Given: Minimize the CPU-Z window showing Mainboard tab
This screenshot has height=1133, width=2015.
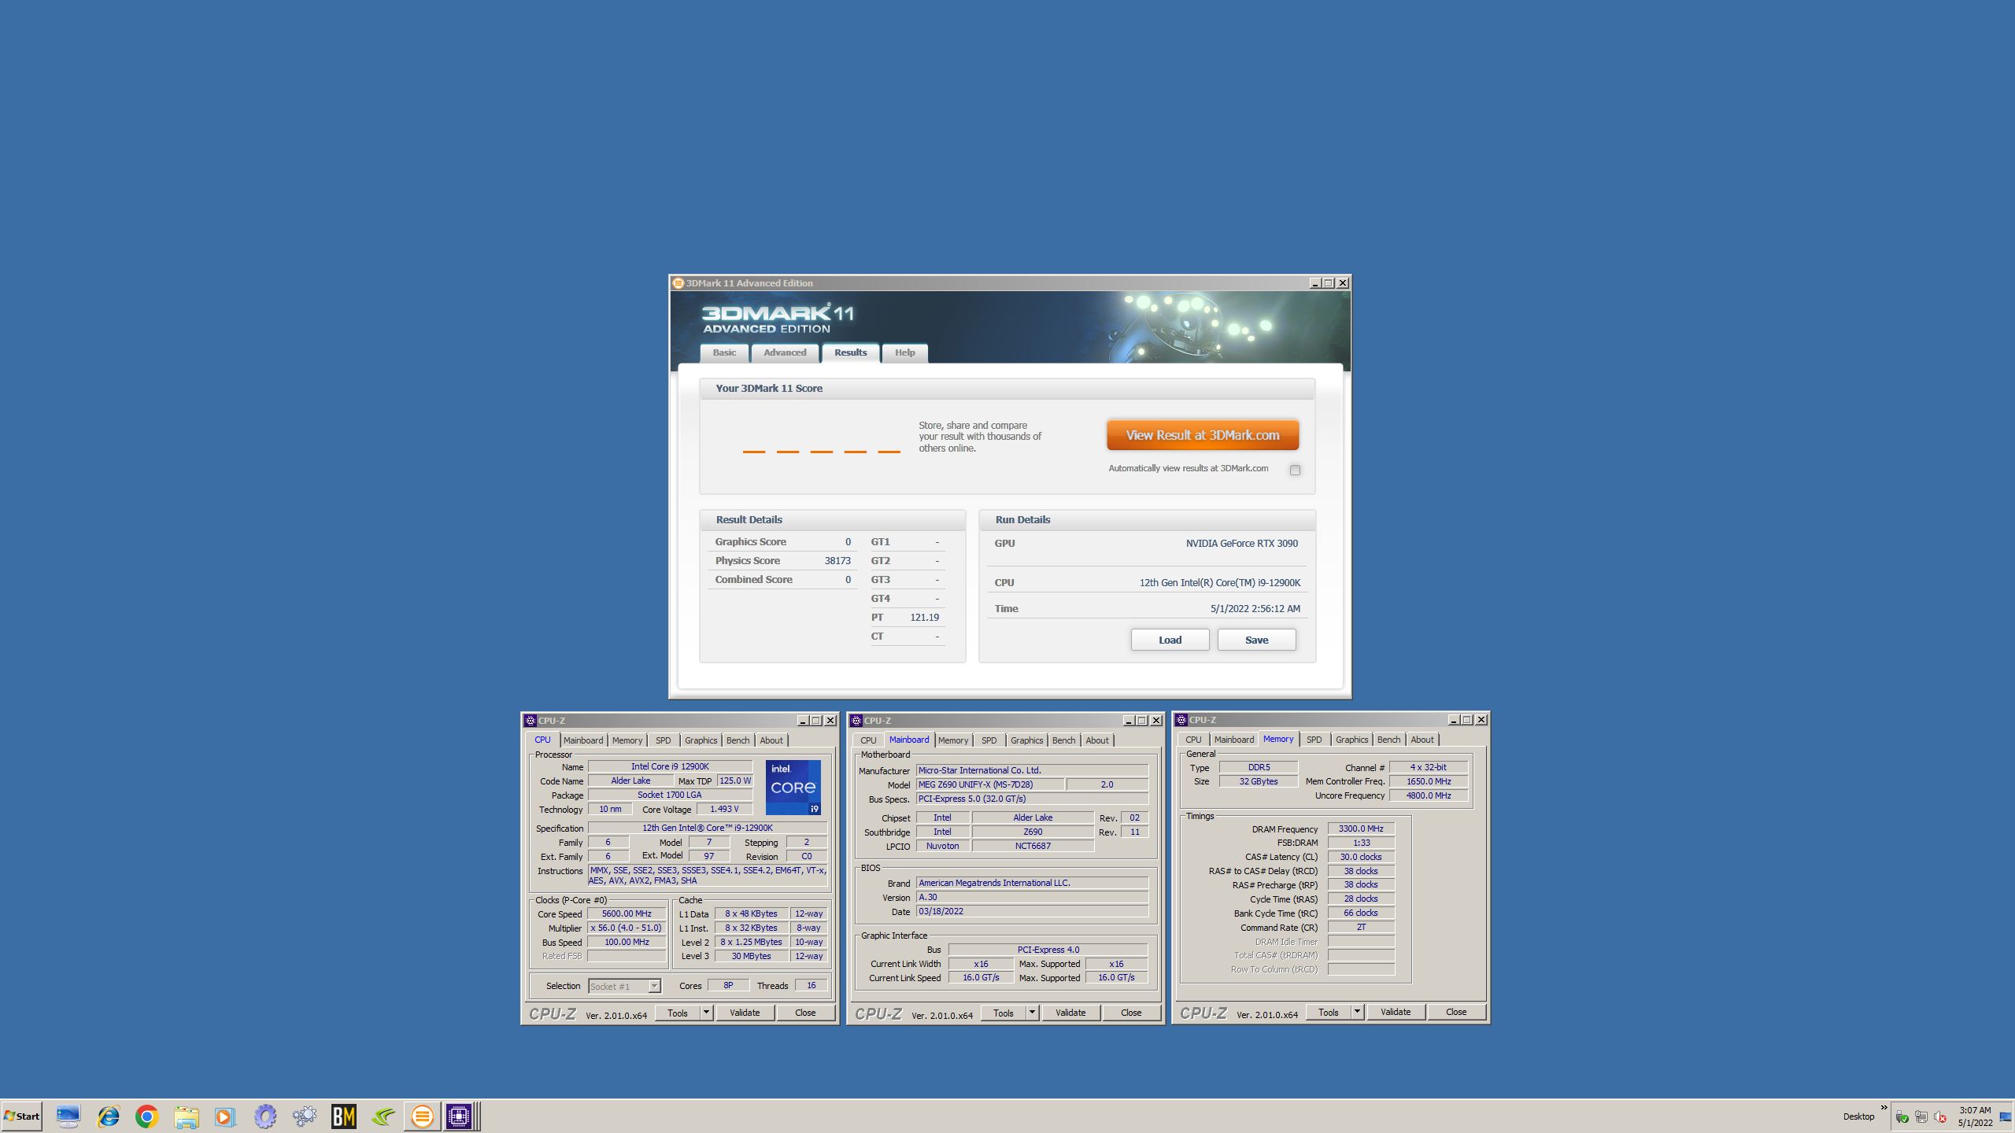Looking at the screenshot, I should [1129, 721].
